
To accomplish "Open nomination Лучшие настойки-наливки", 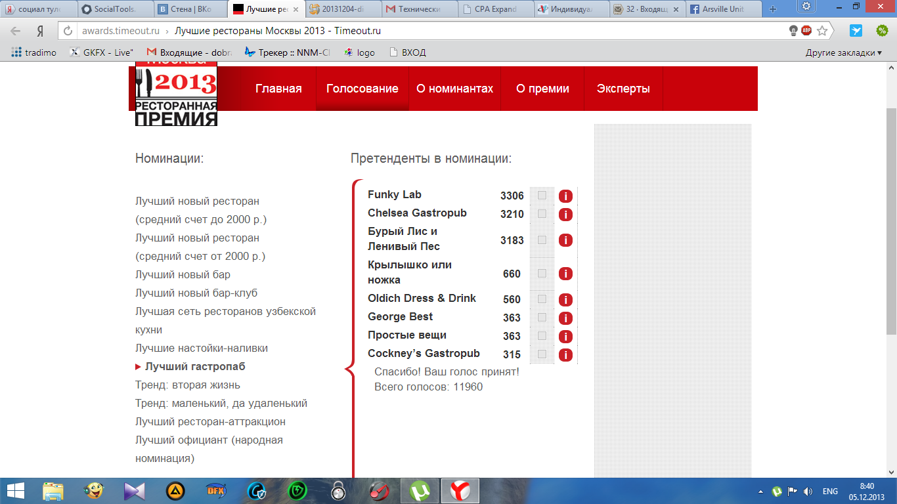I will (202, 348).
